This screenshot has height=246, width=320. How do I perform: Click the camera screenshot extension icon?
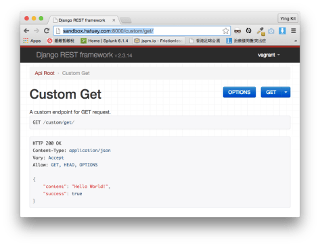[271, 31]
